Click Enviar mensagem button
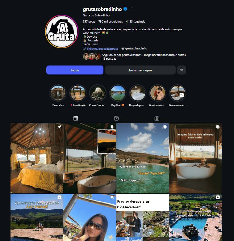The image size is (234, 241). click(x=140, y=70)
